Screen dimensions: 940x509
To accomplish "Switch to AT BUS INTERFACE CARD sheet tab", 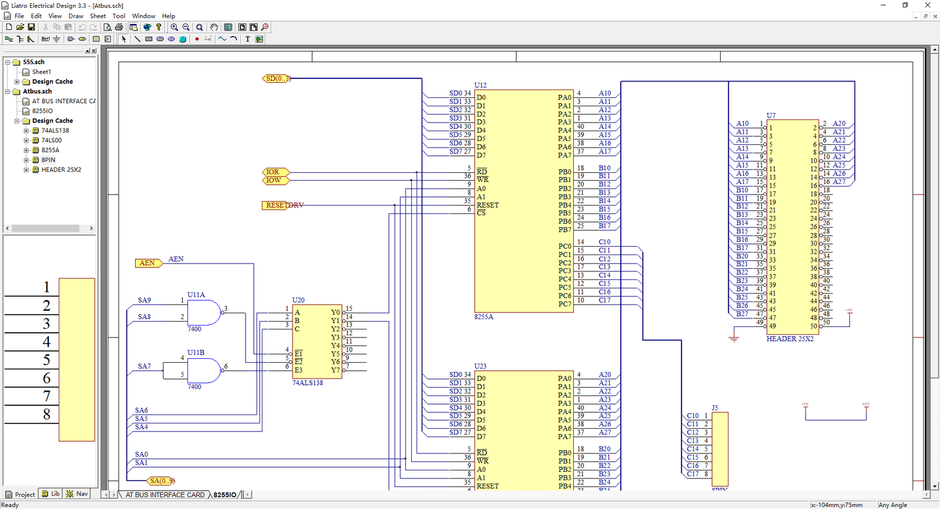I will 164,495.
